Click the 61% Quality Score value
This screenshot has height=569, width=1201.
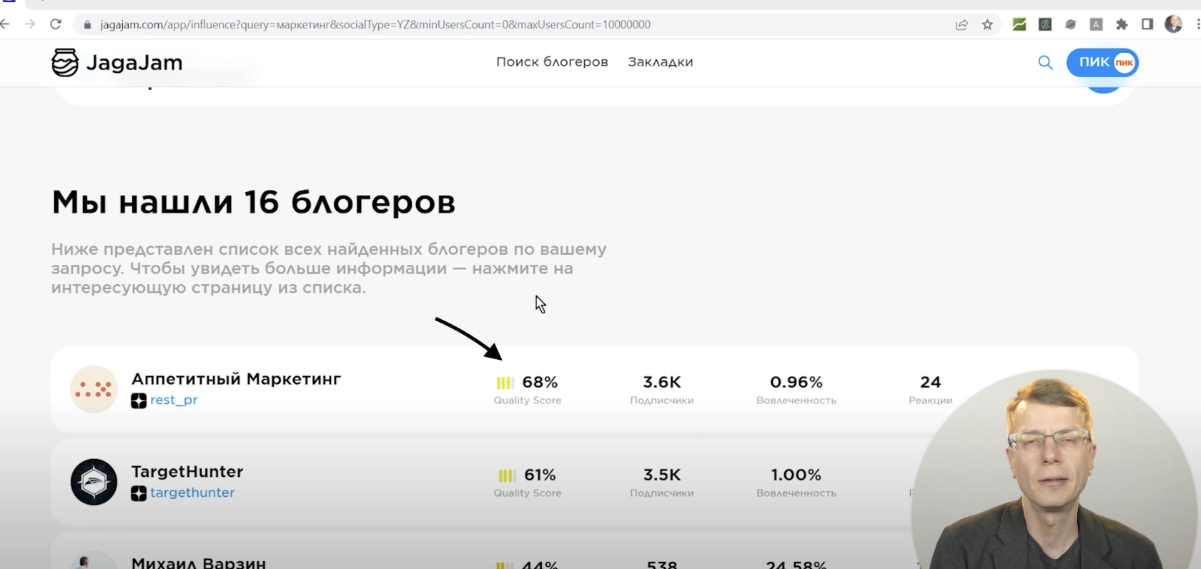540,475
